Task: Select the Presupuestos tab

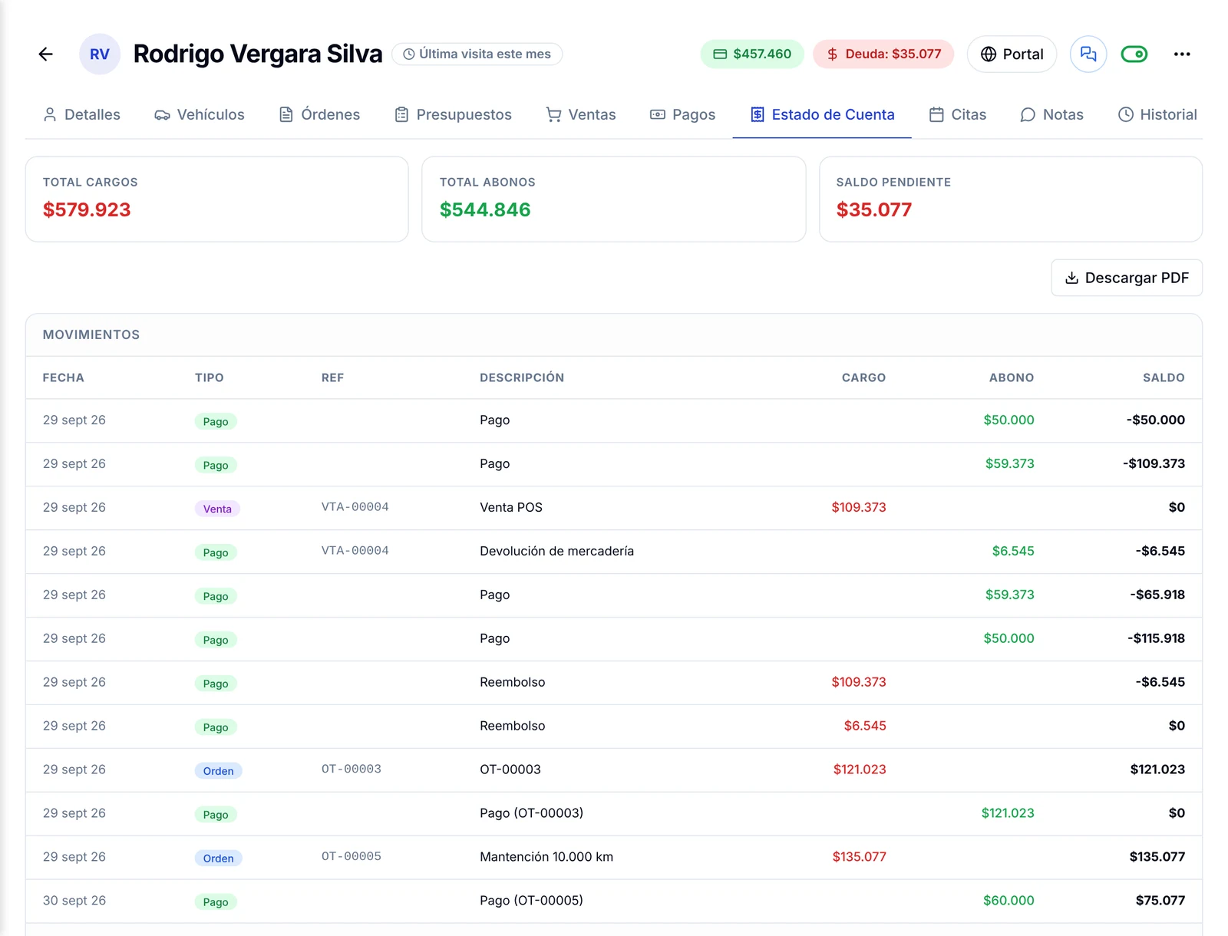Action: click(x=453, y=114)
